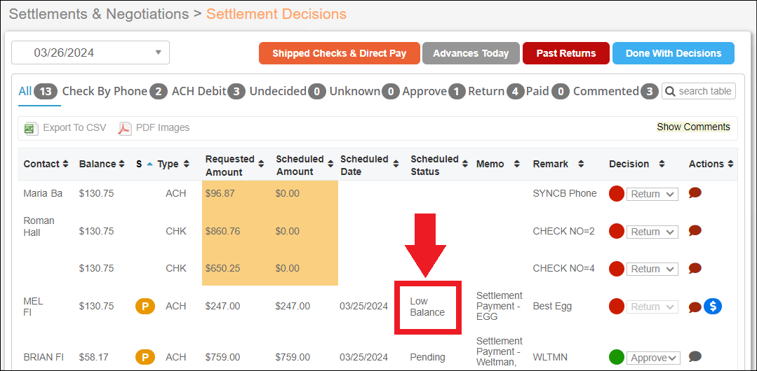
Task: Focus the search table field
Action: (699, 91)
